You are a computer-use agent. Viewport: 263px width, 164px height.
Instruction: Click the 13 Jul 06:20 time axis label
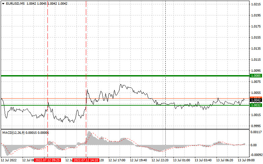225,160
